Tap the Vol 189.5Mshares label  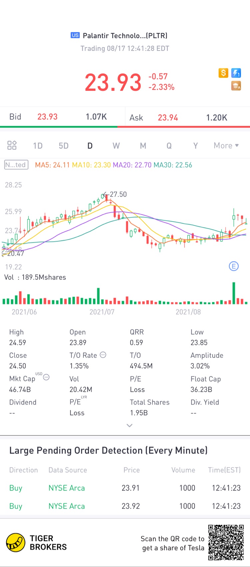coord(35,277)
